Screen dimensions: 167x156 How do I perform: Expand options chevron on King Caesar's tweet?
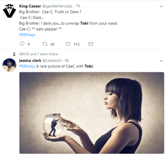[161, 6]
